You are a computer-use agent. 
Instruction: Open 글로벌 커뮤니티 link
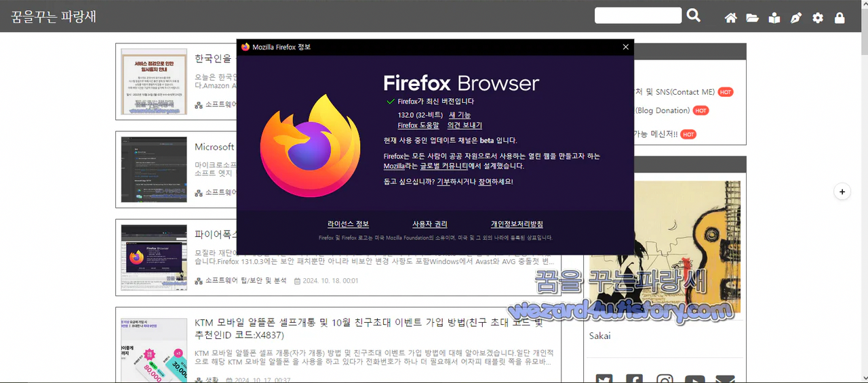pos(443,166)
